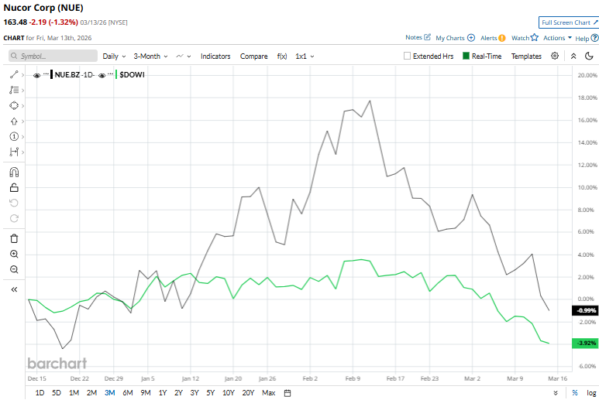Toggle the magnet snap tool
Image resolution: width=599 pixels, height=400 pixels.
(x=14, y=173)
